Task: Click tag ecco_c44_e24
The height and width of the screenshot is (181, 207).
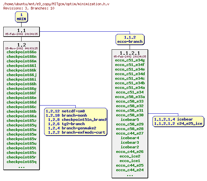Action: click(130, 170)
